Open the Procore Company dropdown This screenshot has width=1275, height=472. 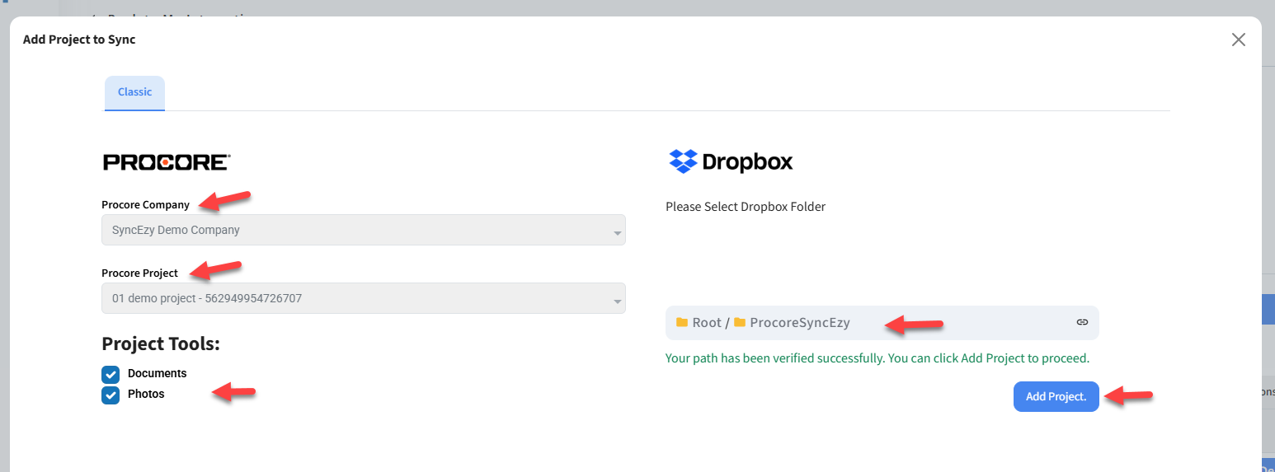tap(363, 231)
